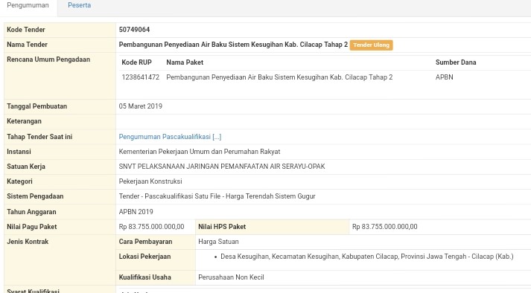Viewport: 531px width, 293px height.
Task: Click the Jenis Kontrak label
Action: (28, 242)
